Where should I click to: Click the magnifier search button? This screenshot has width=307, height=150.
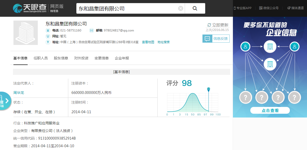[195, 8]
